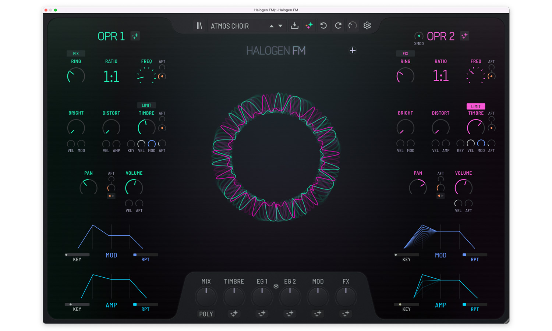This screenshot has height=331, width=552.
Task: Click the orange AFT arrow beside OPR 2 FREQ
Action: point(491,76)
